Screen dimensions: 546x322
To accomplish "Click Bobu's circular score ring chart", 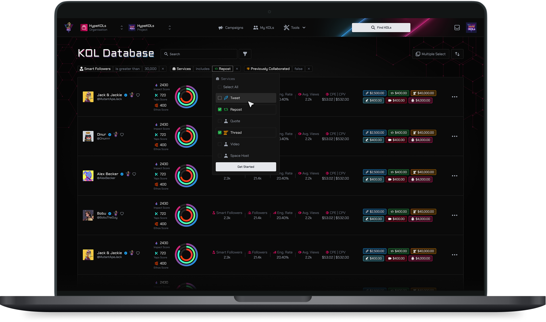I will pos(186,215).
